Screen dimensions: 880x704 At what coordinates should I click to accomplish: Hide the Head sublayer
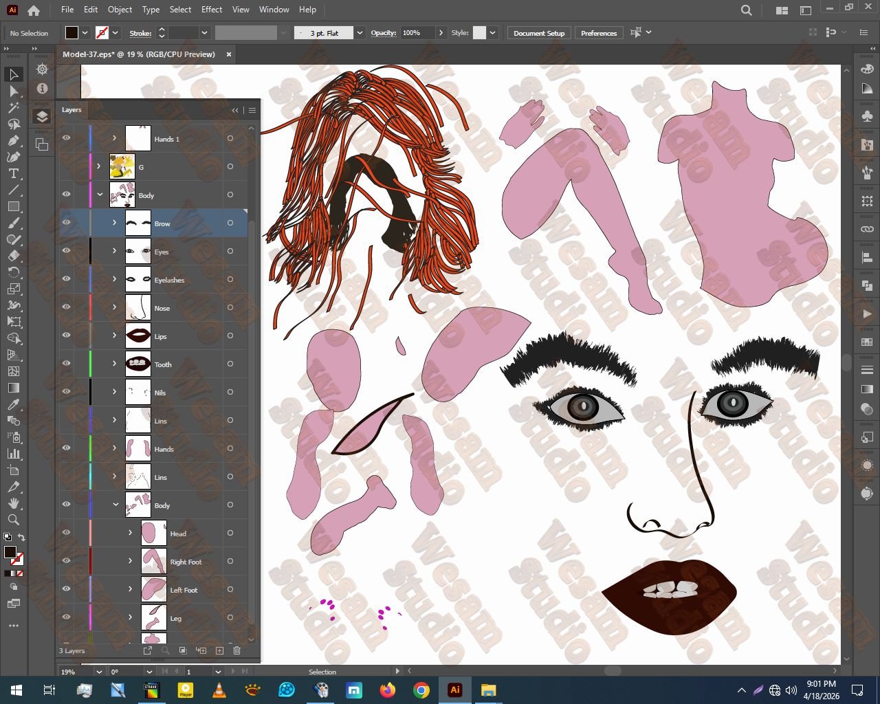(66, 533)
